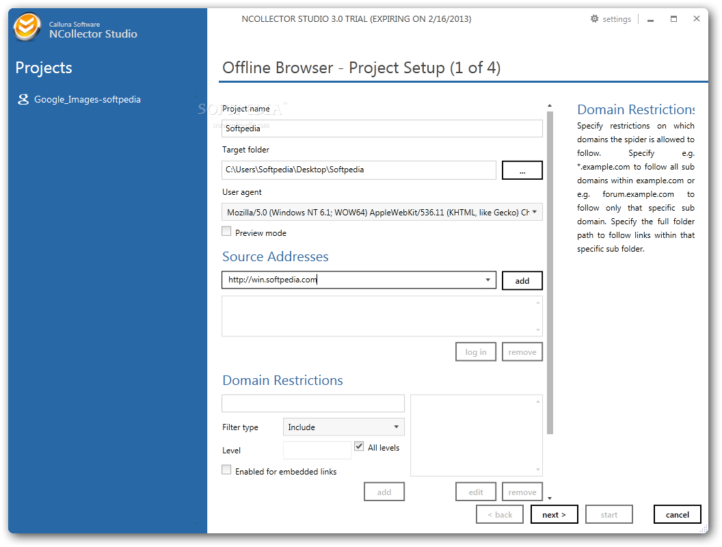Click the Google_Images-softpedia project icon
The height and width of the screenshot is (547, 722).
[x=23, y=99]
